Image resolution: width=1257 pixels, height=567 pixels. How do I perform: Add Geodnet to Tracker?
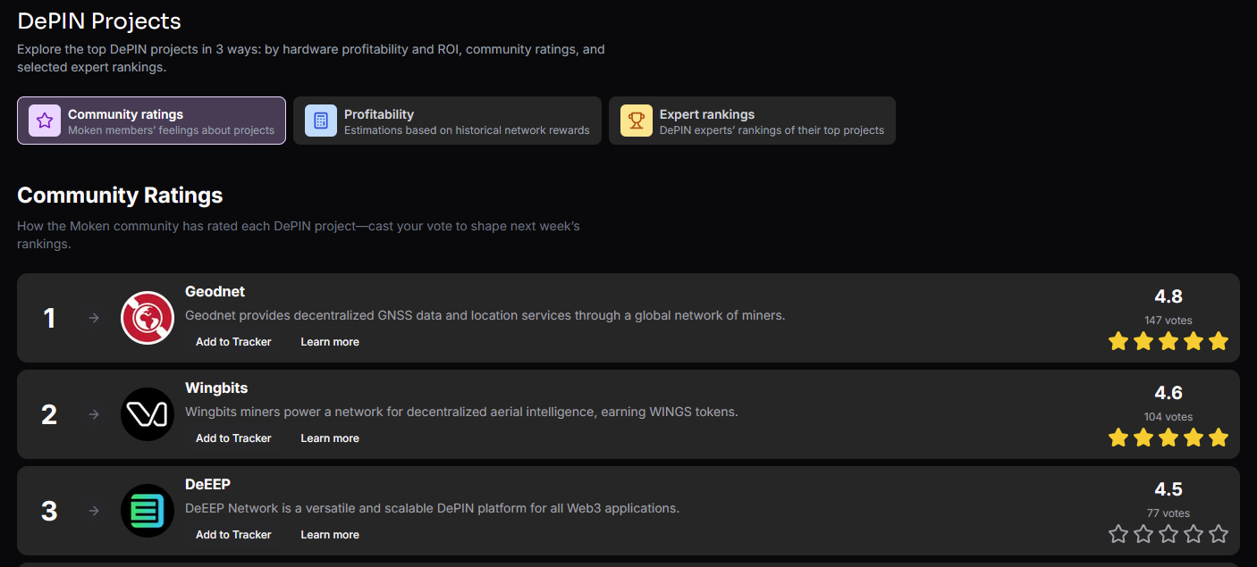[x=233, y=342]
